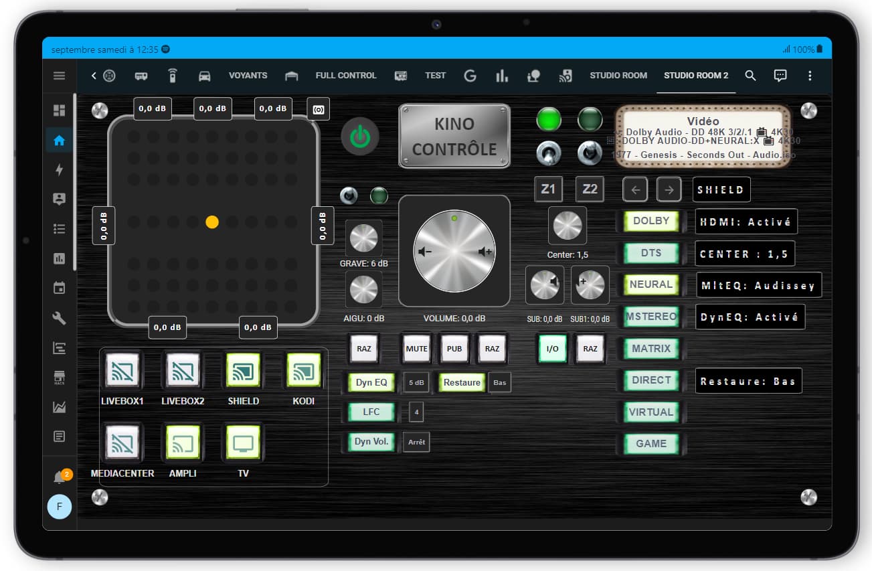Screen dimensions: 872x571
Task: Flip the toggle switch beneath the dim green LED
Action: 590,153
